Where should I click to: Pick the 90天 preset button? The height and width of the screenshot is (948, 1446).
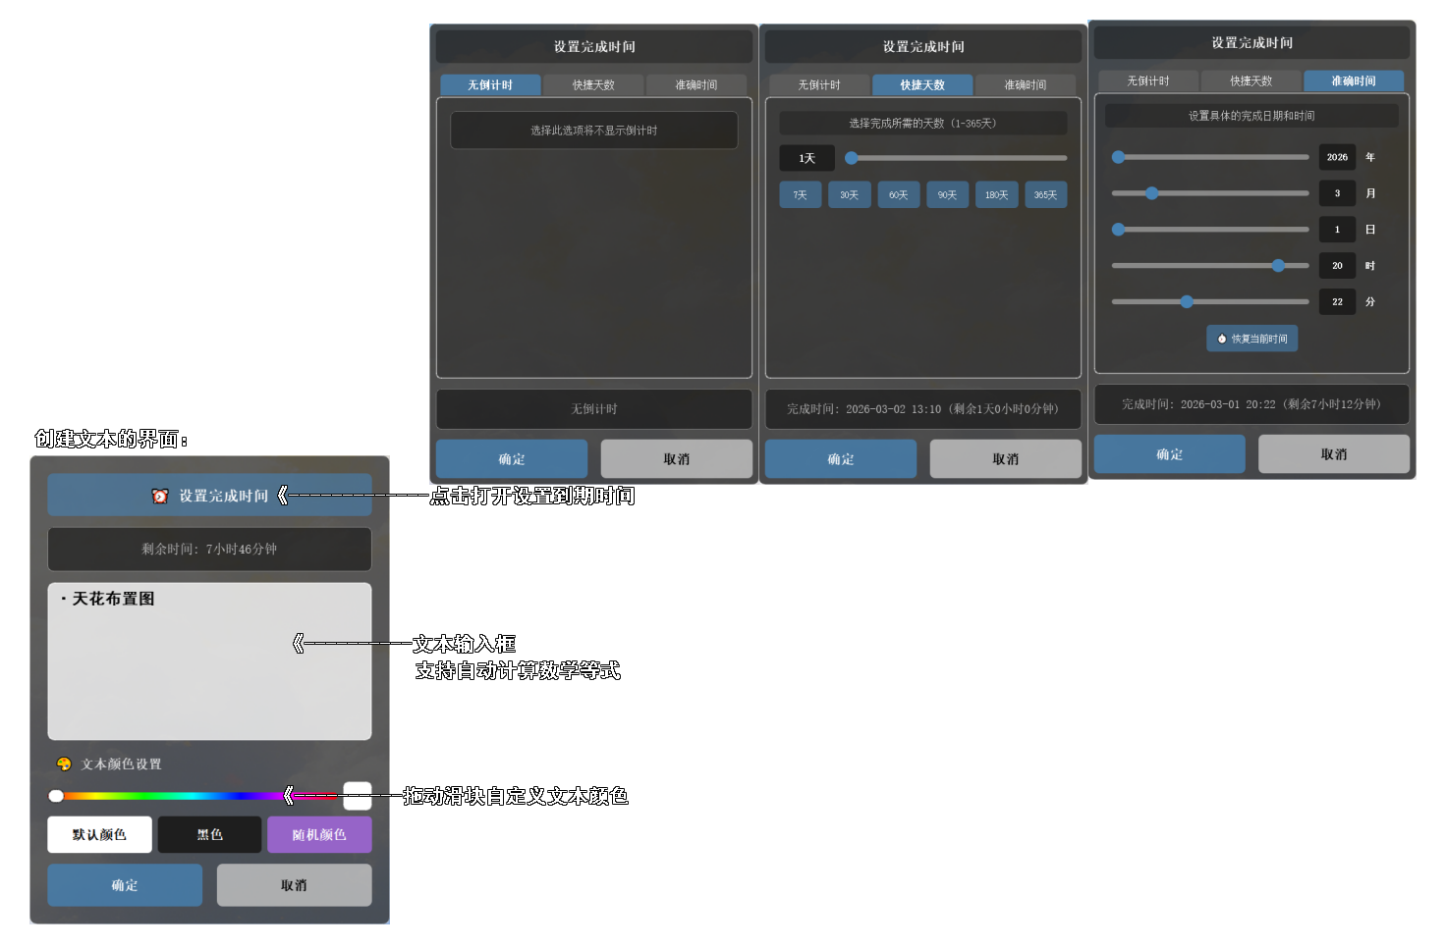click(x=947, y=195)
